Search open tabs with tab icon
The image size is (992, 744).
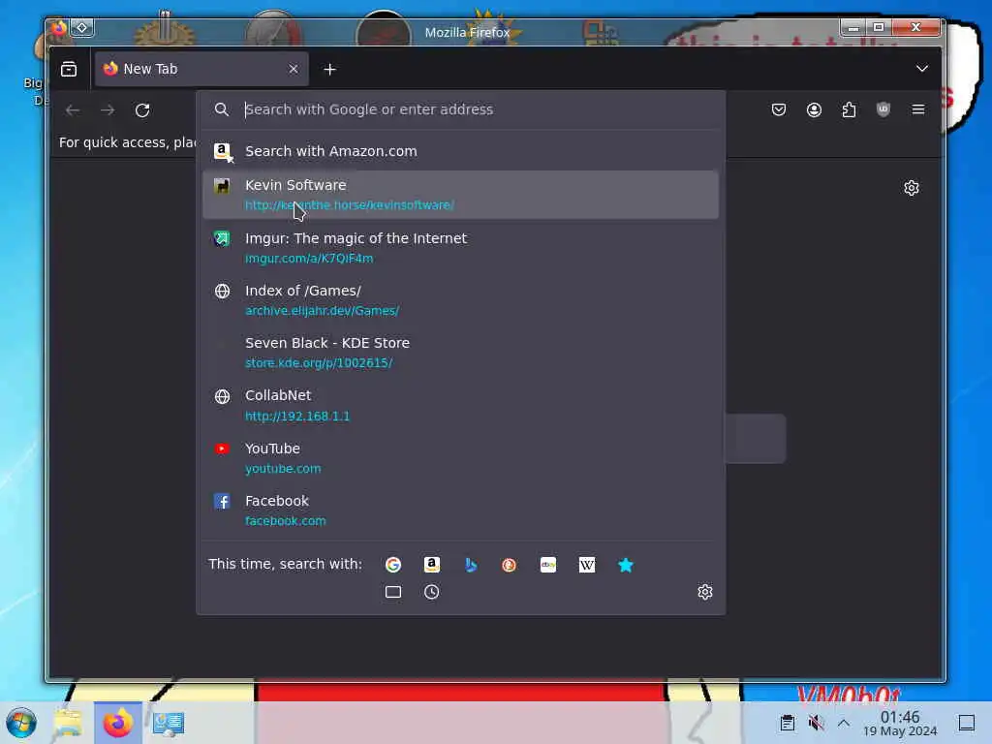[x=393, y=592]
